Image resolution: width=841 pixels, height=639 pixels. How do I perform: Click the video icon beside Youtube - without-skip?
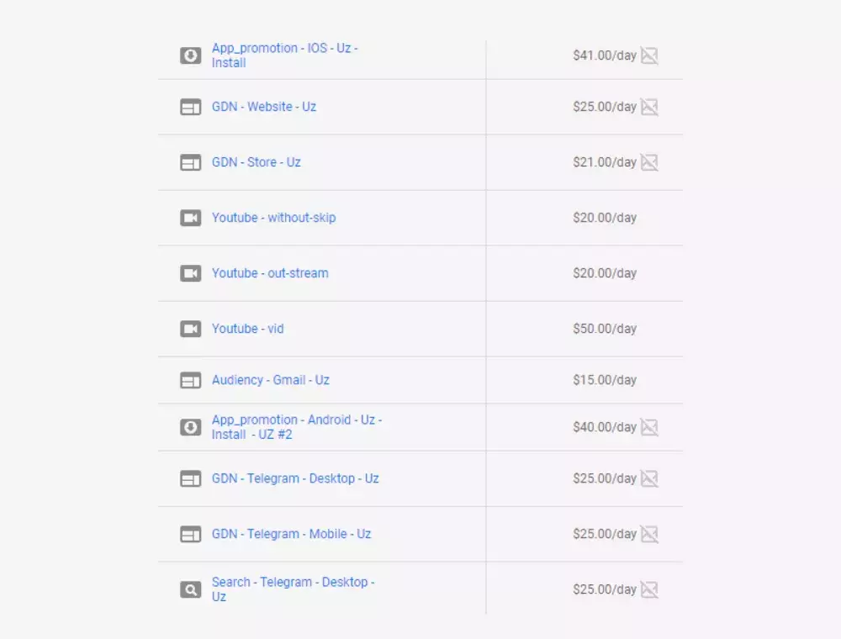pos(191,218)
